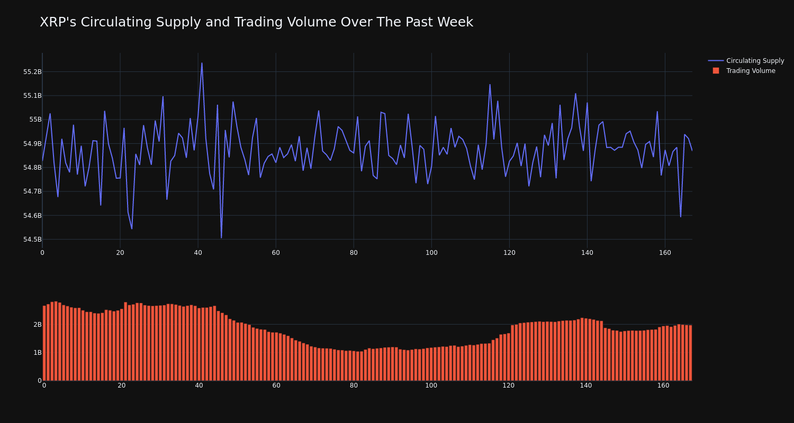Click the chart title text
Screen dimensions: 794x423
point(256,22)
